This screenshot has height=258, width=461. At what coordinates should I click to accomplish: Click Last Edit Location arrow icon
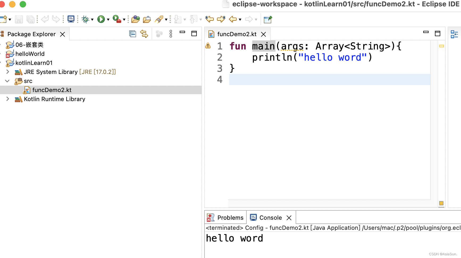[209, 19]
